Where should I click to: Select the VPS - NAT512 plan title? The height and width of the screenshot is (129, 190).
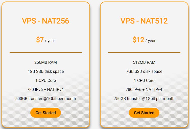pyautogui.click(x=144, y=21)
